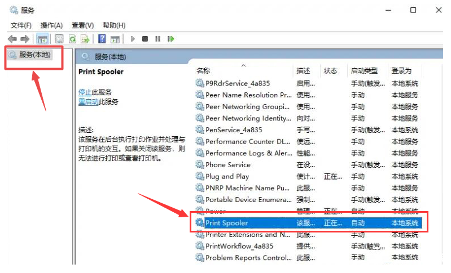Open the 文件(F) menu
This screenshot has width=451, height=273.
click(x=21, y=25)
